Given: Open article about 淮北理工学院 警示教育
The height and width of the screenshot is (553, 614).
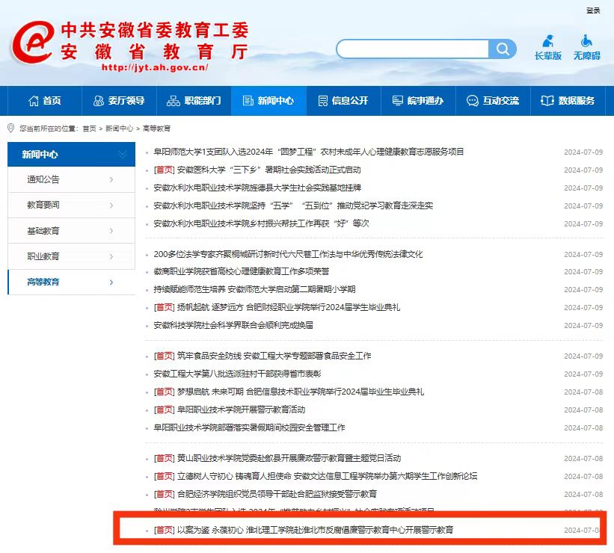Looking at the screenshot, I should pyautogui.click(x=314, y=530).
